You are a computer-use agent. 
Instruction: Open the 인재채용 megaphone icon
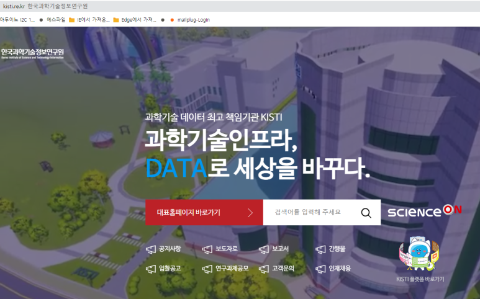[320, 269]
